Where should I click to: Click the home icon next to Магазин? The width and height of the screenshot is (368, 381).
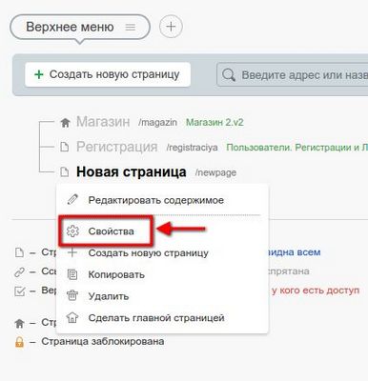pyautogui.click(x=65, y=123)
